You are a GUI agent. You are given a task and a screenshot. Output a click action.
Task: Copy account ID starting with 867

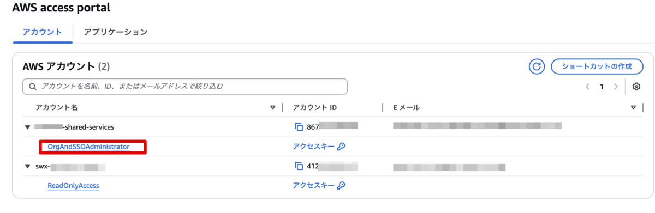pos(299,127)
